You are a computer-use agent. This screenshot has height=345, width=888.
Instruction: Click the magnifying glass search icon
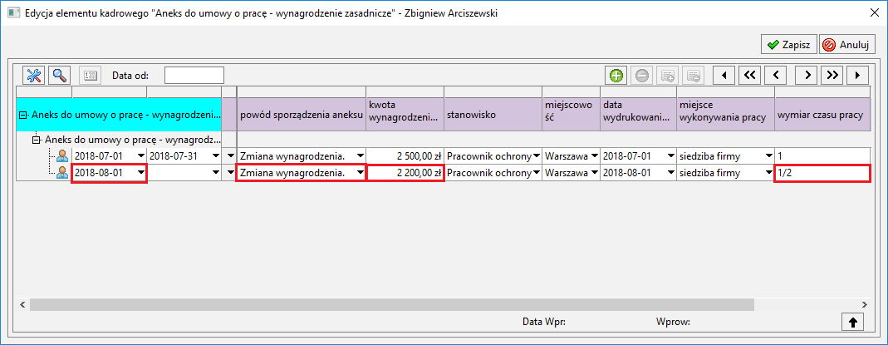pyautogui.click(x=59, y=75)
